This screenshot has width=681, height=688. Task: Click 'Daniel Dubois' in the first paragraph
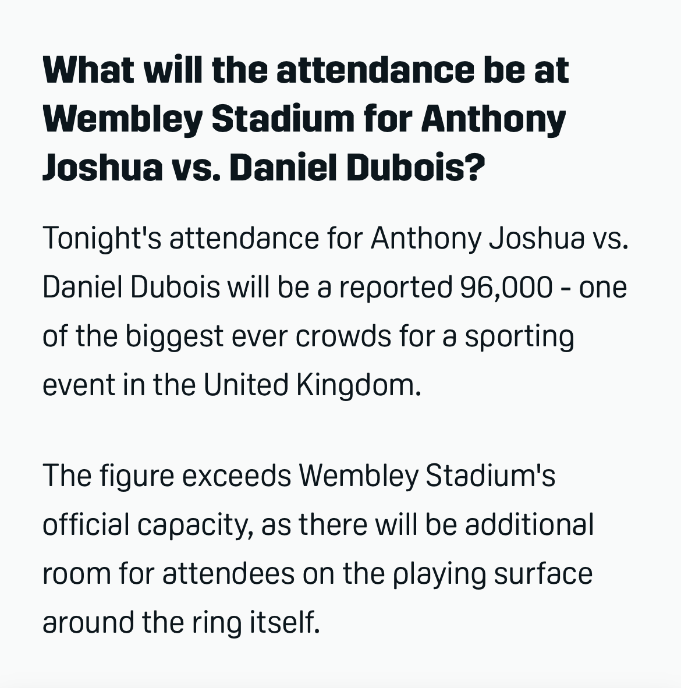131,287
